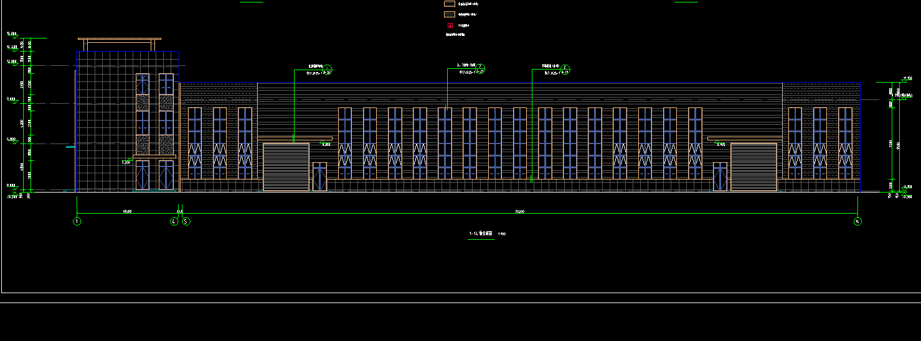Select grid axis bubble number 4
921x341 pixels.
pyautogui.click(x=174, y=221)
